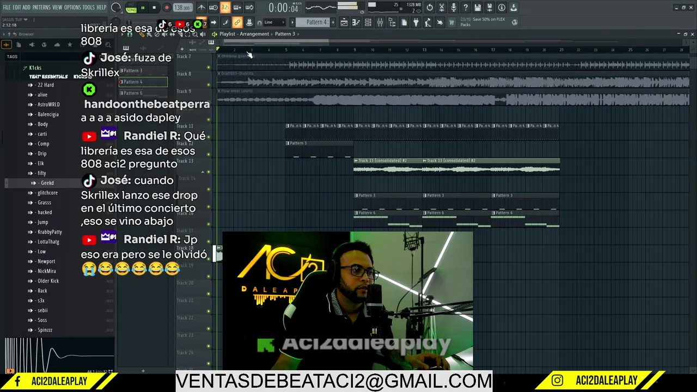
Task: Open the Channel rack window icon
Action: 368,22
